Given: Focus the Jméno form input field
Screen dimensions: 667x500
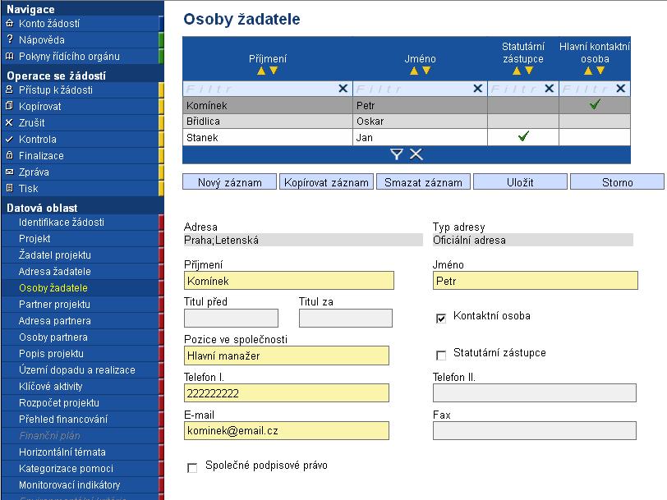Looking at the screenshot, I should (535, 281).
